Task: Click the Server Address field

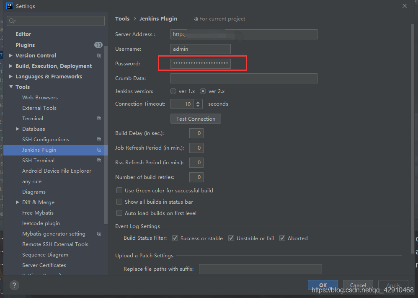Action: (x=244, y=34)
